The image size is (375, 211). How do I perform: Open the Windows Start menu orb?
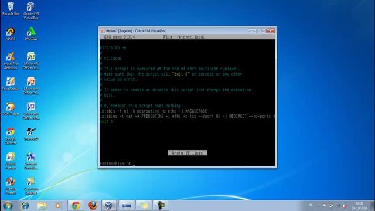pyautogui.click(x=8, y=206)
